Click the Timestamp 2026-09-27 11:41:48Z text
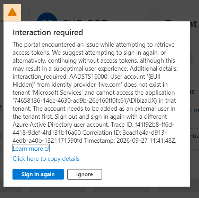The image size is (199, 198). point(130,141)
